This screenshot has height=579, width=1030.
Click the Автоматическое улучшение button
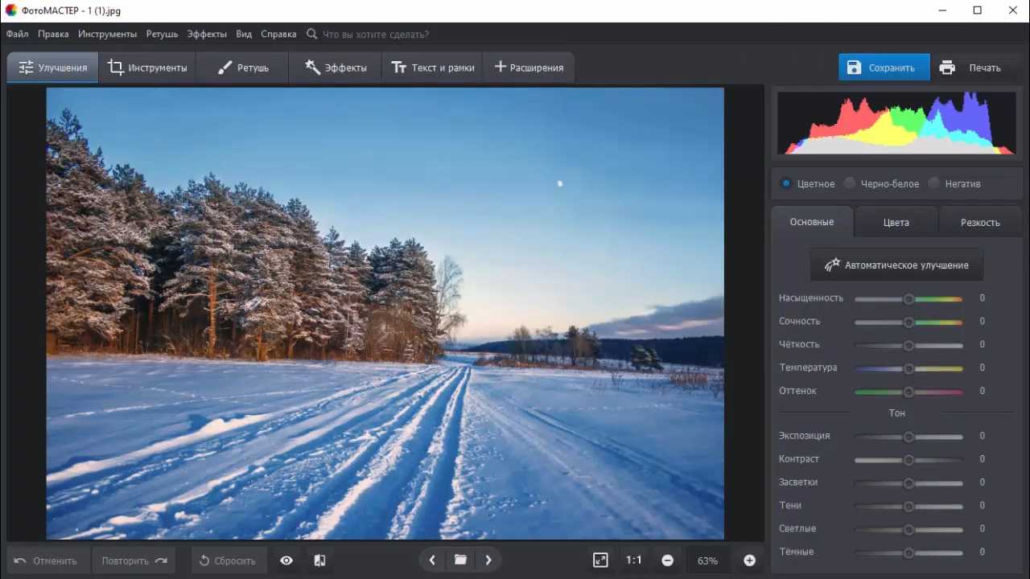896,265
